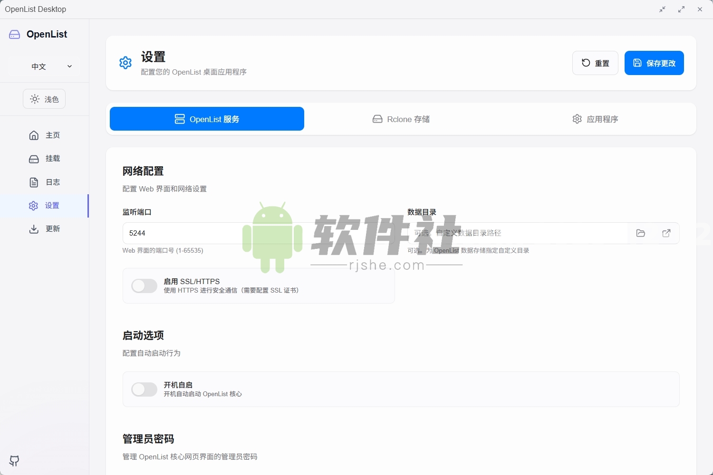Switch to the Rclone 存储 tab
The height and width of the screenshot is (475, 713).
coord(401,119)
